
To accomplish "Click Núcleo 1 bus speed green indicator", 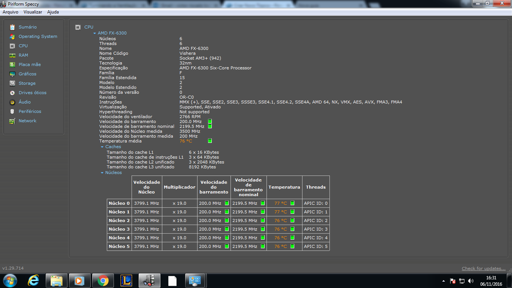I will pos(227,211).
